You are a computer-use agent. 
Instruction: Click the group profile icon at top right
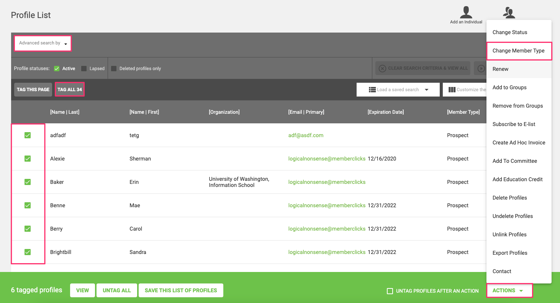coord(509,13)
